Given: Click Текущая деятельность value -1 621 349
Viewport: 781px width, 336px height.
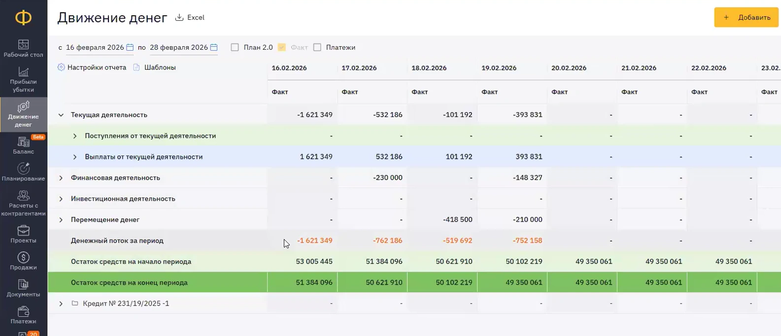Looking at the screenshot, I should [x=315, y=115].
